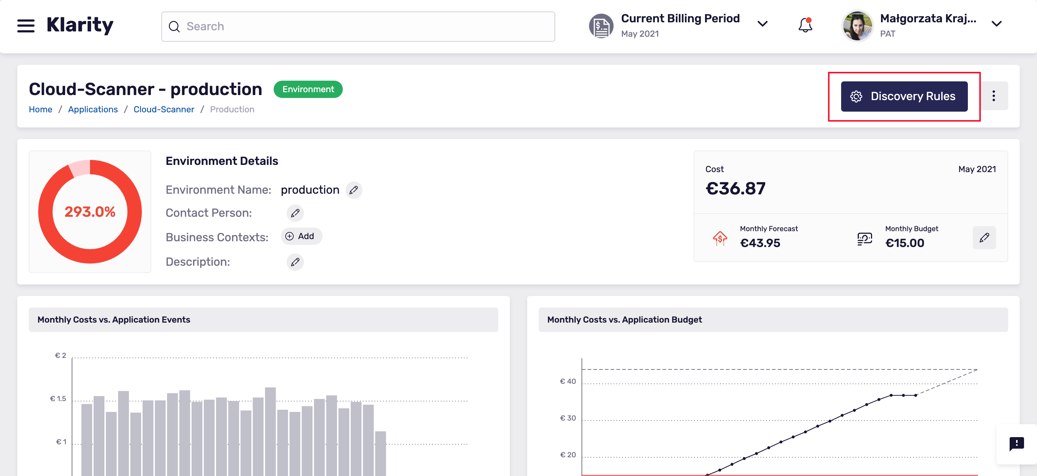This screenshot has width=1037, height=476.
Task: Add a Business Context
Action: [x=301, y=237]
